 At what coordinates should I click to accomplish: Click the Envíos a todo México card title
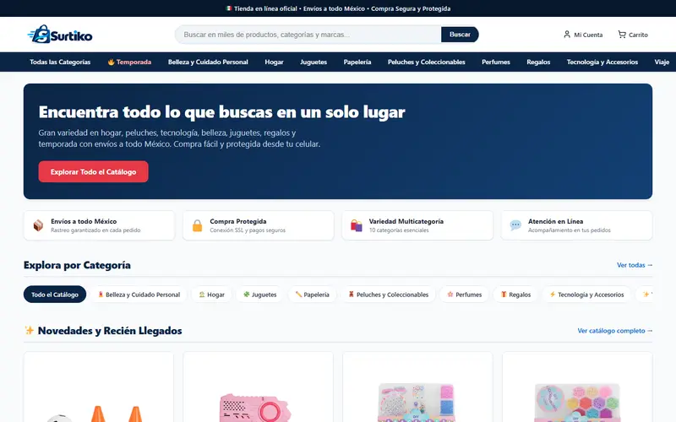[x=84, y=221]
